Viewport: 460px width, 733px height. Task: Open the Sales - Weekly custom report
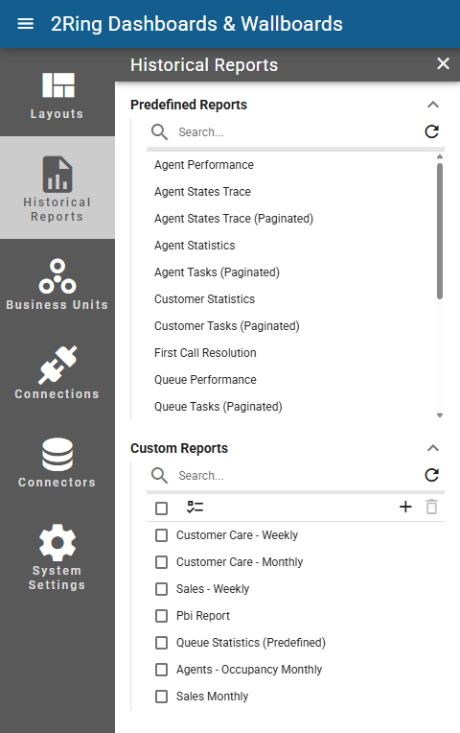213,589
